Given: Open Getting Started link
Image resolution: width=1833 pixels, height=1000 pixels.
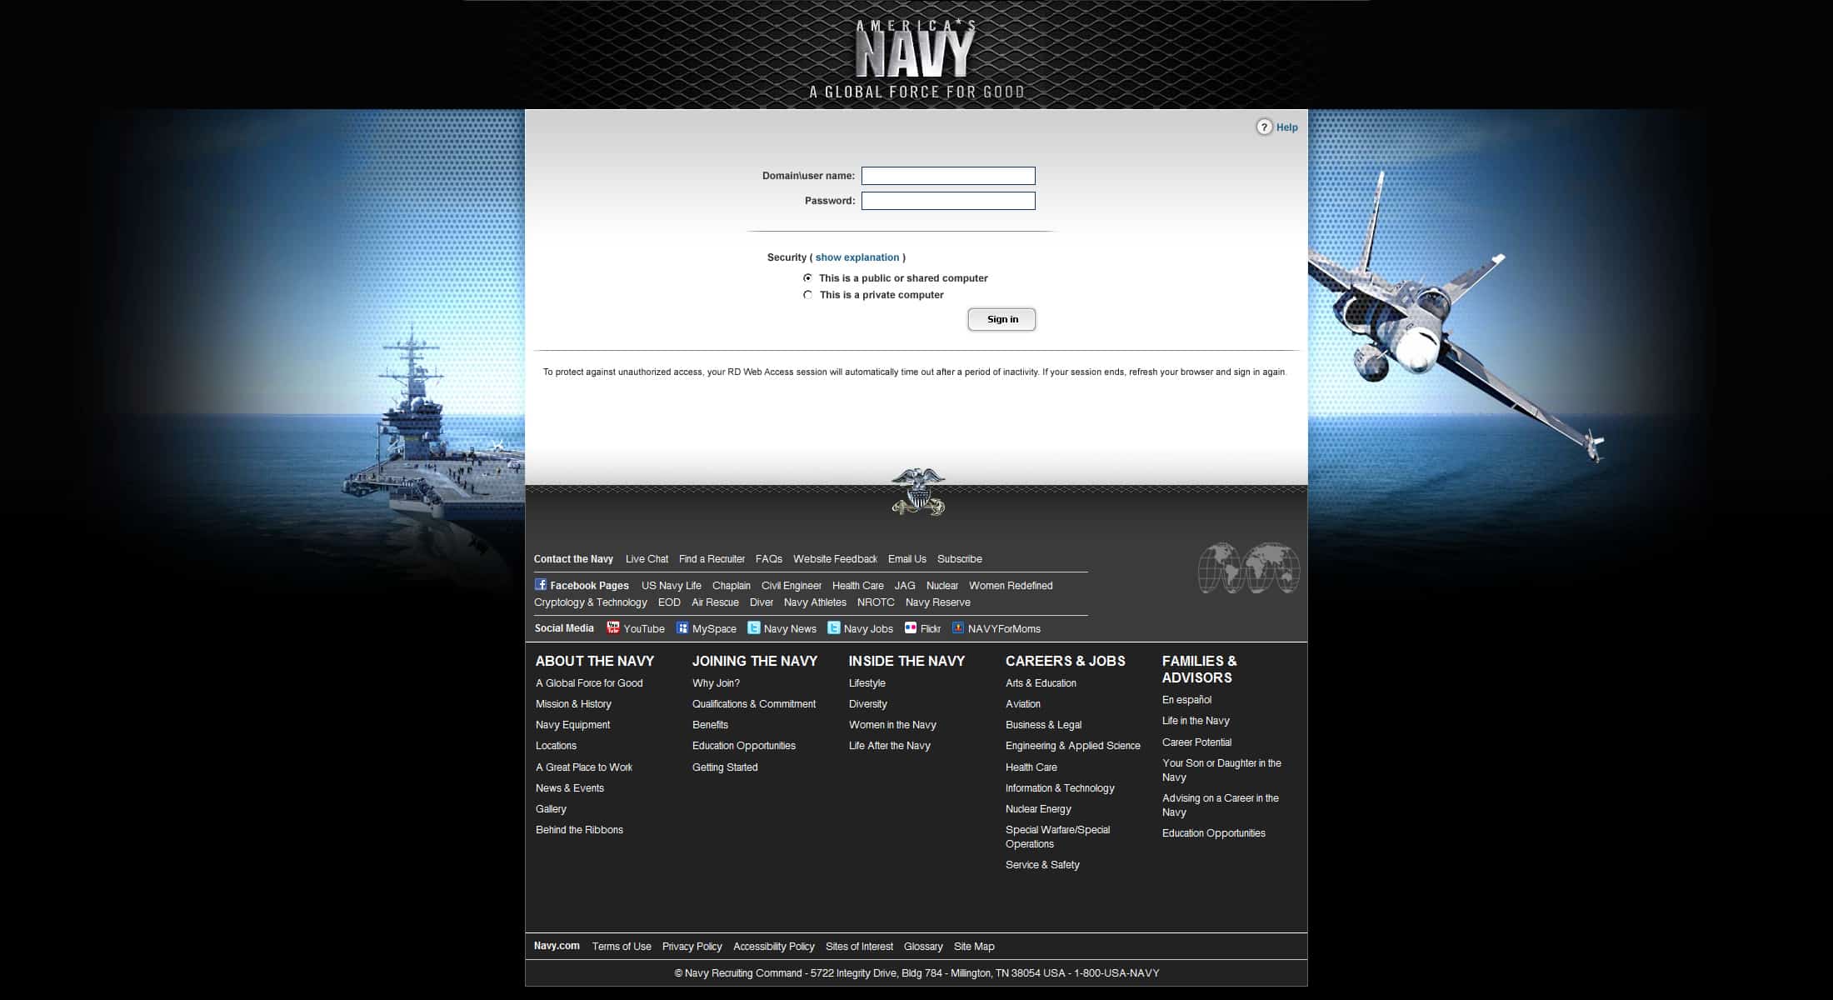Looking at the screenshot, I should click(x=725, y=767).
